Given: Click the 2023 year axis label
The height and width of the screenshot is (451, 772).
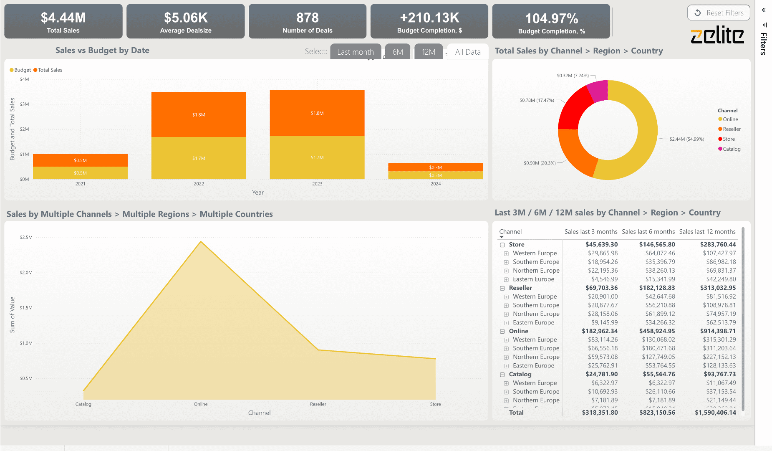Looking at the screenshot, I should point(317,184).
